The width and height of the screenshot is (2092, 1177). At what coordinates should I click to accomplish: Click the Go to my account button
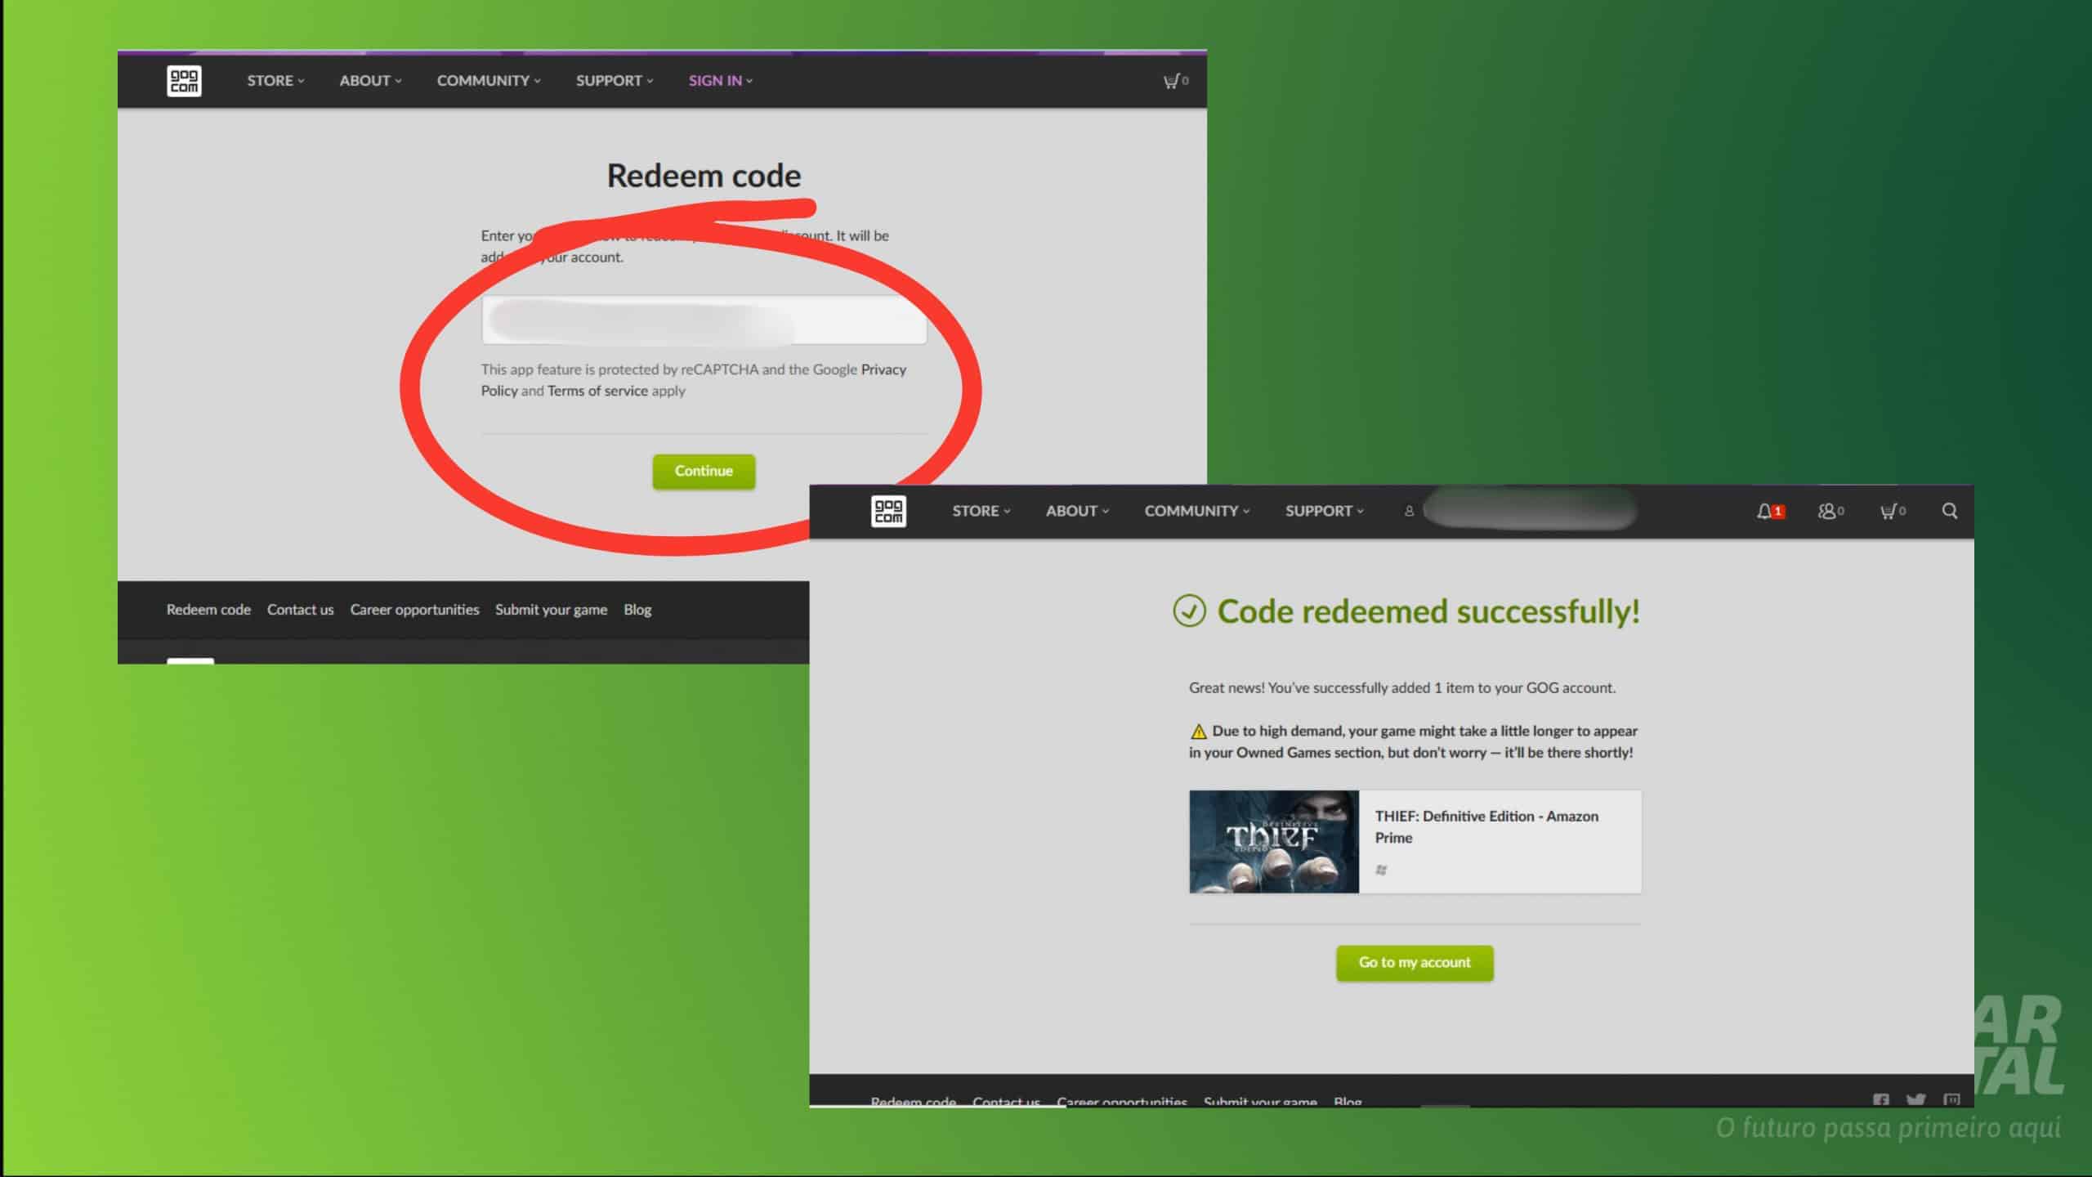coord(1415,963)
